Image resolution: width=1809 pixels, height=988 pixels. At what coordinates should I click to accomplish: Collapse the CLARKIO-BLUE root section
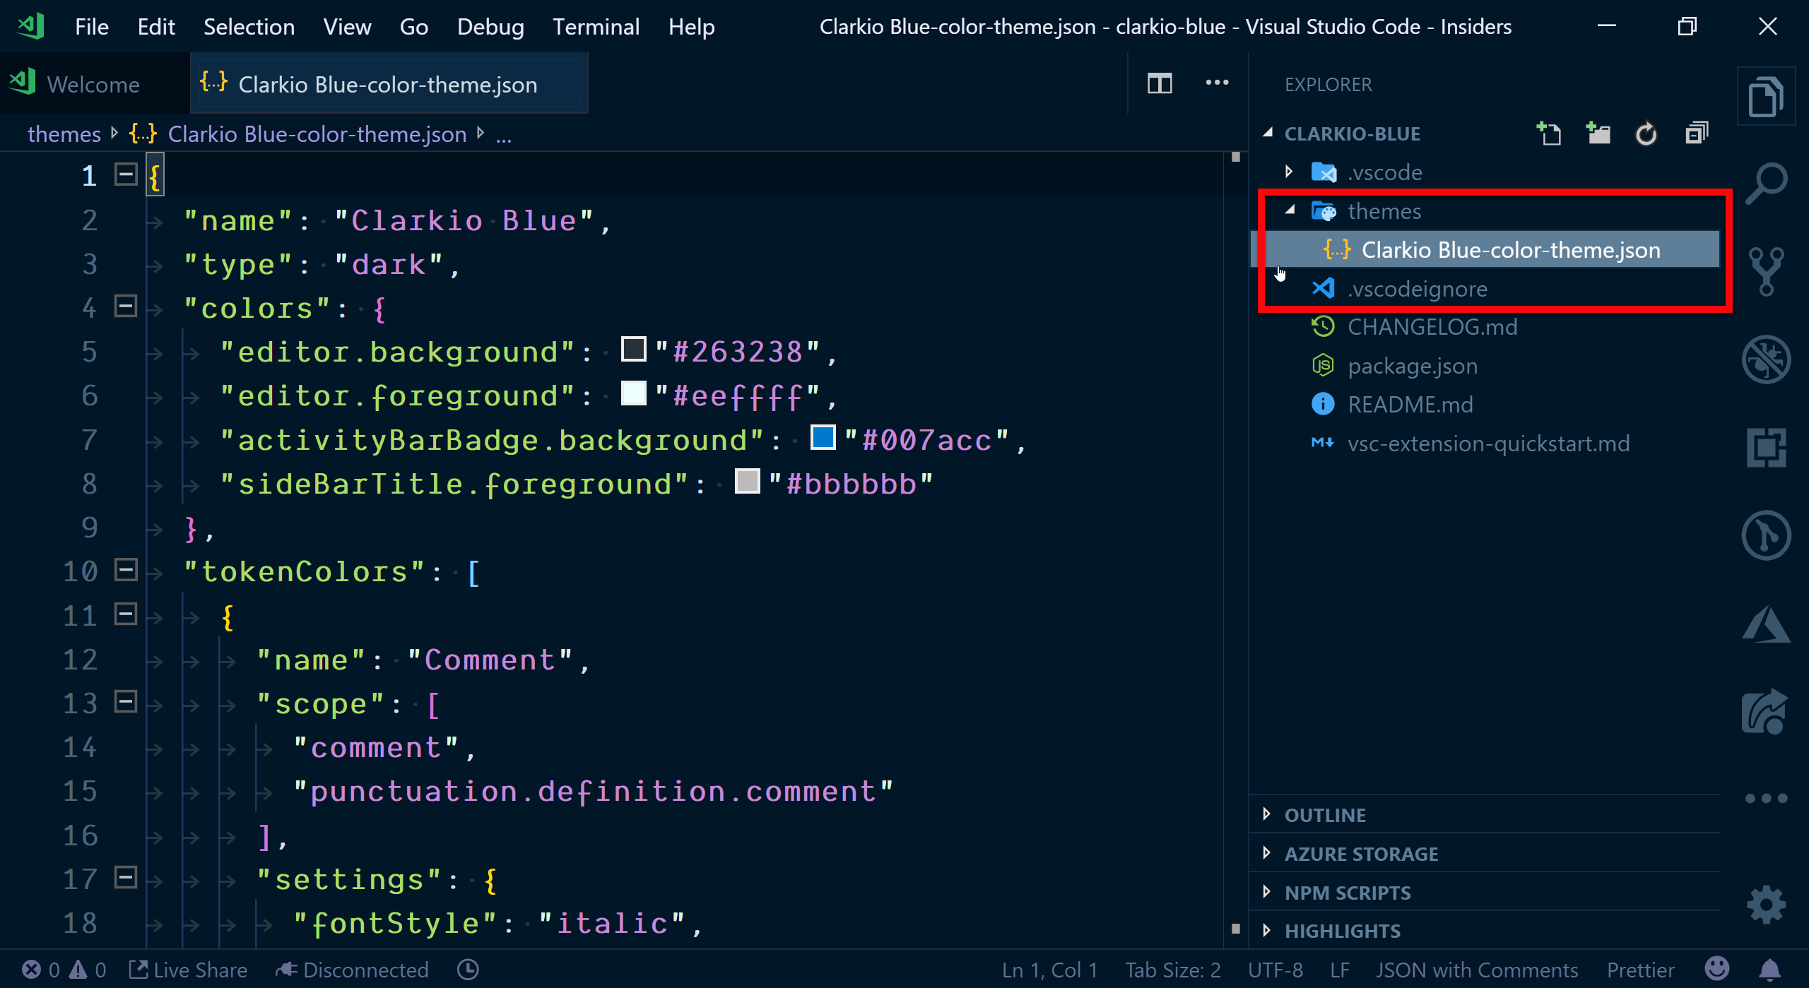click(1268, 133)
